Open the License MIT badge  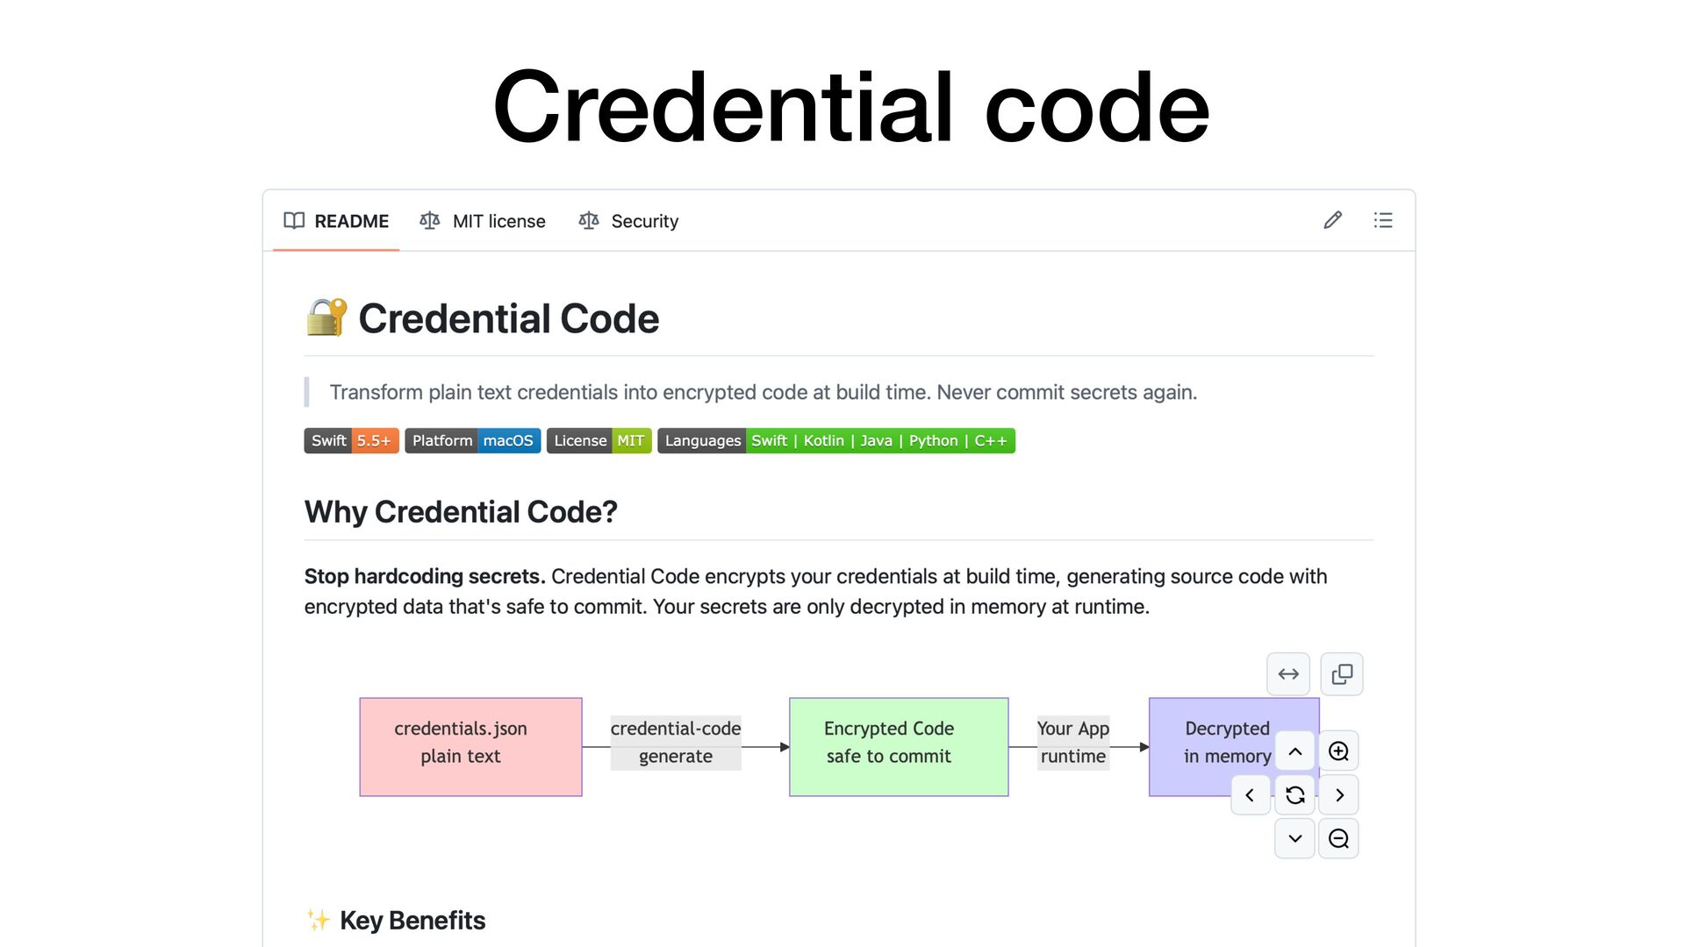coord(599,441)
